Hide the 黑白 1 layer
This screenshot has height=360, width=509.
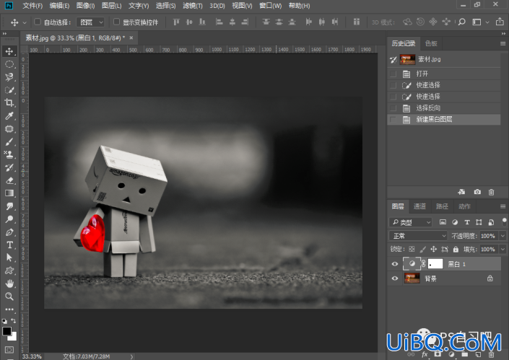pos(395,264)
